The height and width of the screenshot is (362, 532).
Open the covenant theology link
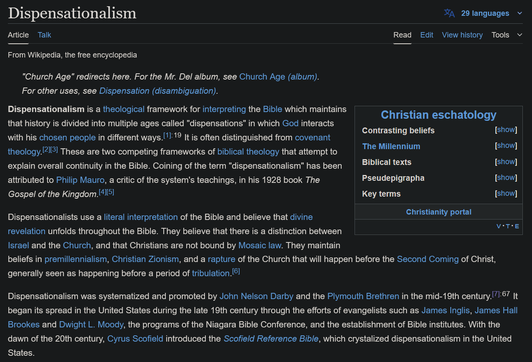(x=312, y=137)
